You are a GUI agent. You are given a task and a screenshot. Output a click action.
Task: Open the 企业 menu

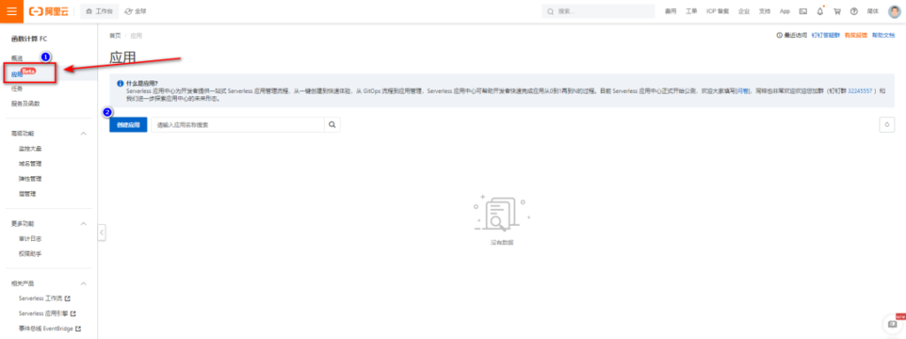pos(743,11)
